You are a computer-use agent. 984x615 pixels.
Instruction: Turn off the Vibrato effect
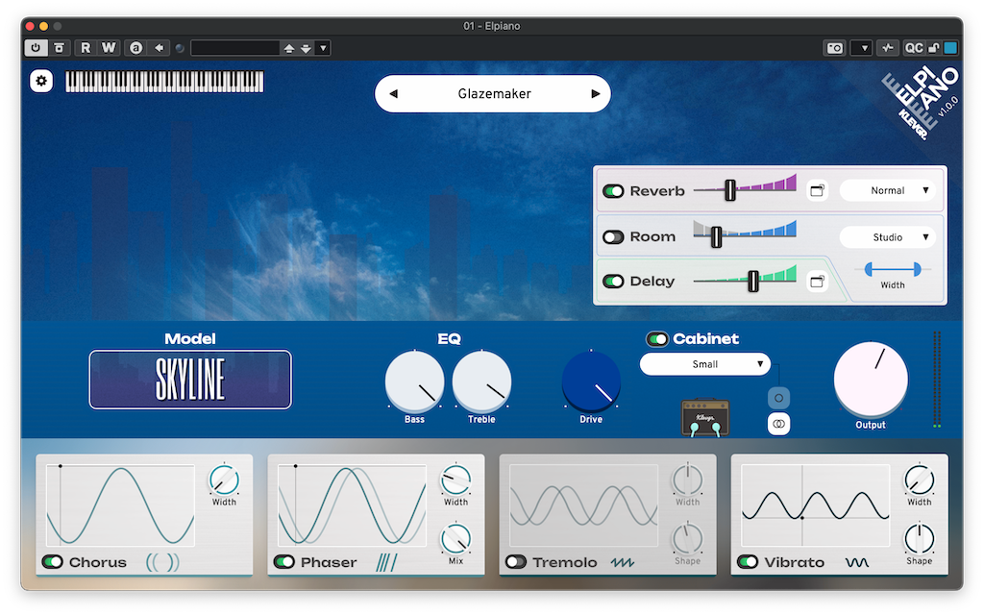(x=748, y=561)
